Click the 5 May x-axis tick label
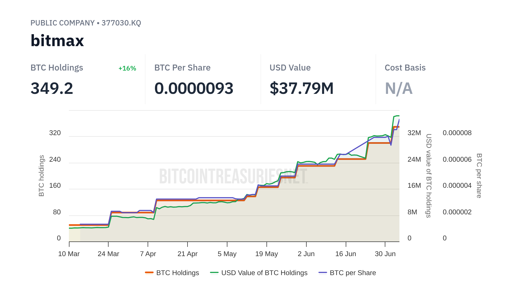Screen dimensions: 521x293 [227, 254]
